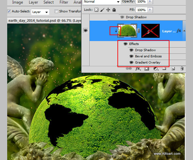Image resolution: width=193 pixels, height=160 pixels.
Task: Select the Effects row label
Action: 134,44
